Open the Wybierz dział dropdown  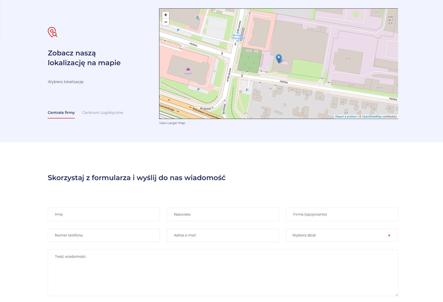pos(342,235)
